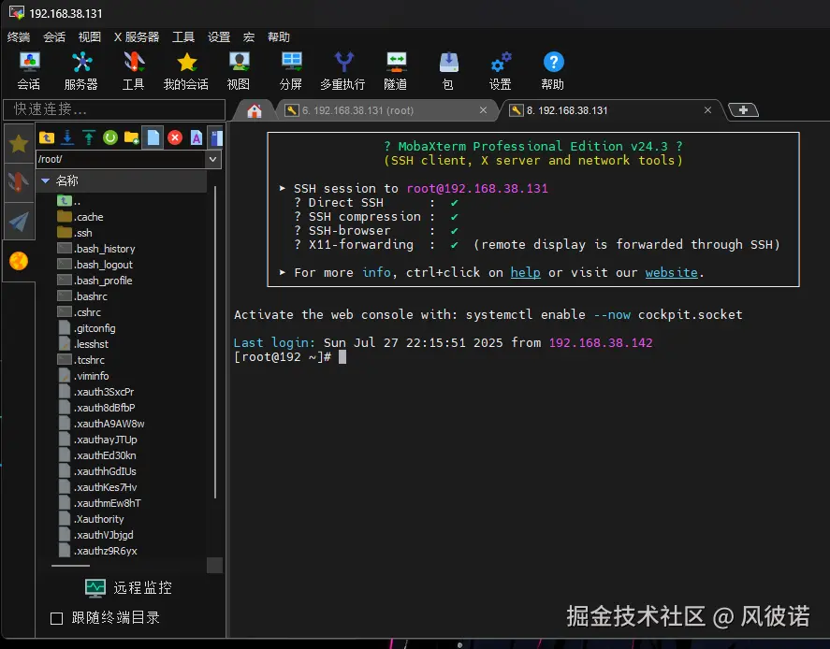830x649 pixels.
Task: Refresh the SFTP file list
Action: [110, 138]
